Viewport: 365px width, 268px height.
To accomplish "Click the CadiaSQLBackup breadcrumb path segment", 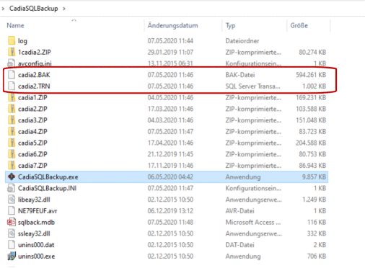I will tap(34, 9).
